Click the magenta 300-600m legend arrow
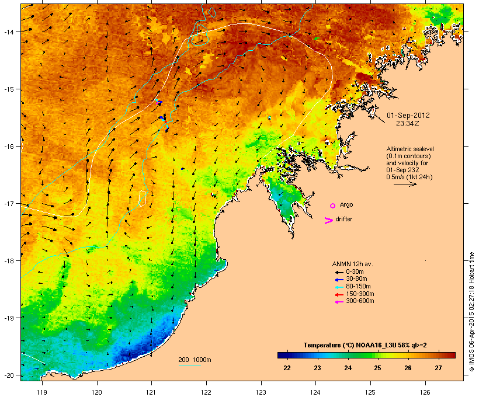 pyautogui.click(x=339, y=302)
